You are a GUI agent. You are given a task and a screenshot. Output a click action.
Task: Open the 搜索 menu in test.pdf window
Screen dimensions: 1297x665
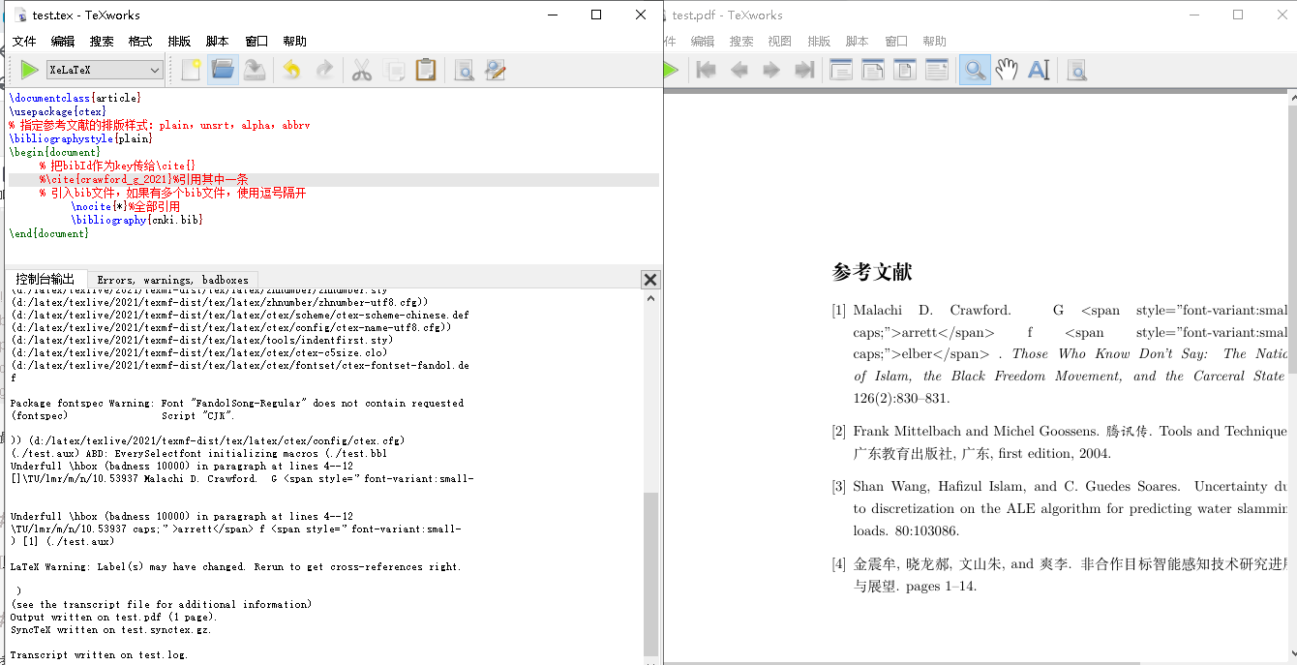point(741,42)
